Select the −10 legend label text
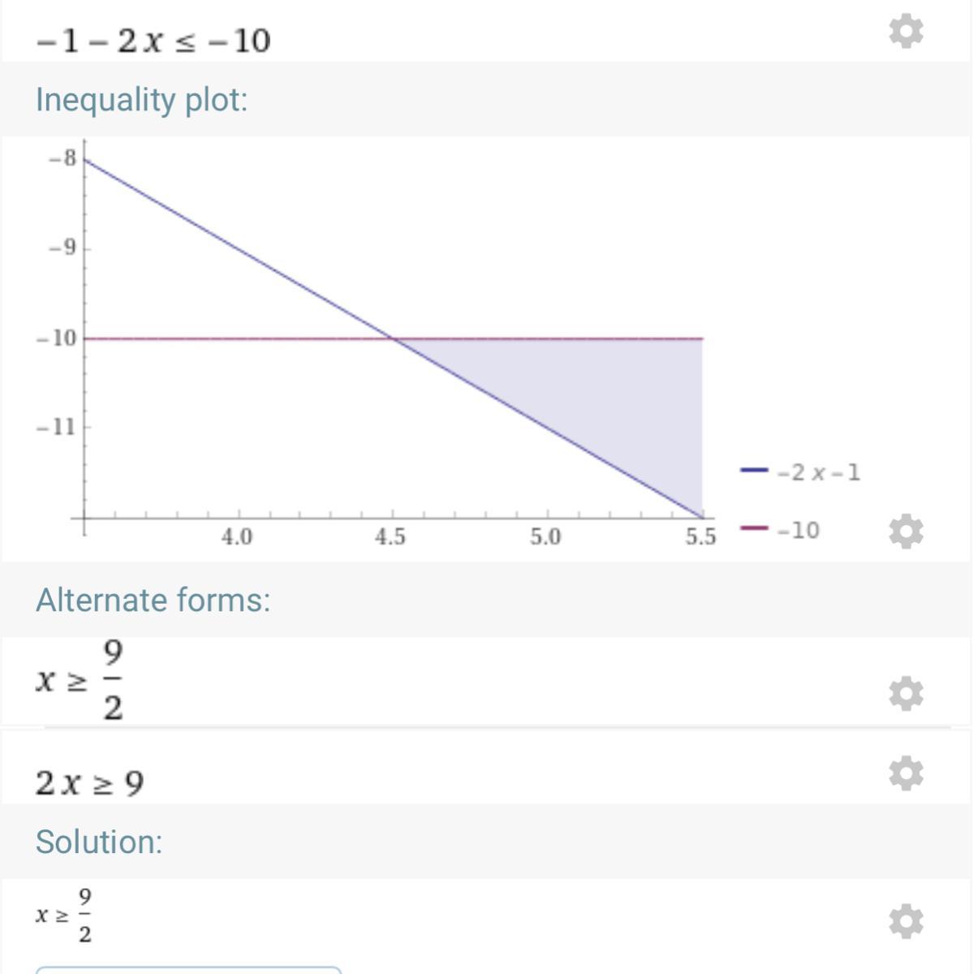 (799, 531)
